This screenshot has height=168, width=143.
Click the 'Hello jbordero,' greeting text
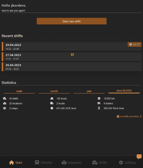point(14,5)
